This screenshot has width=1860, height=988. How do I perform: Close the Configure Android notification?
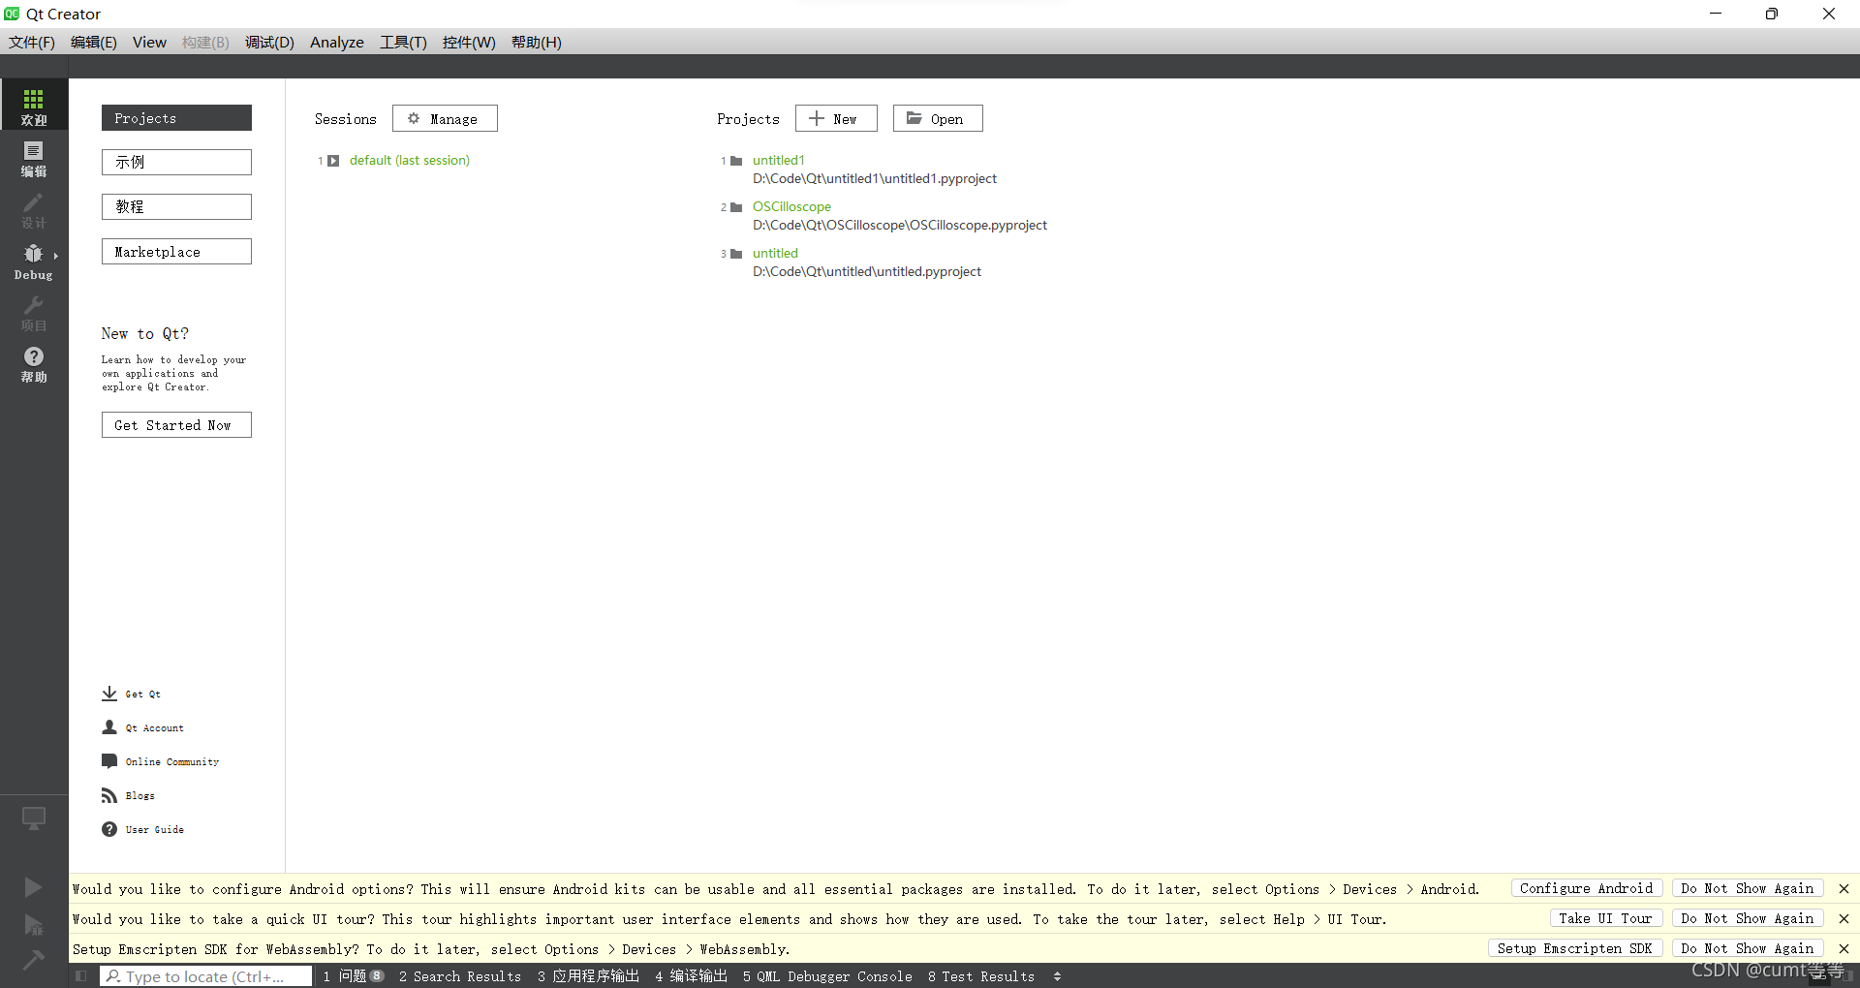1844,888
